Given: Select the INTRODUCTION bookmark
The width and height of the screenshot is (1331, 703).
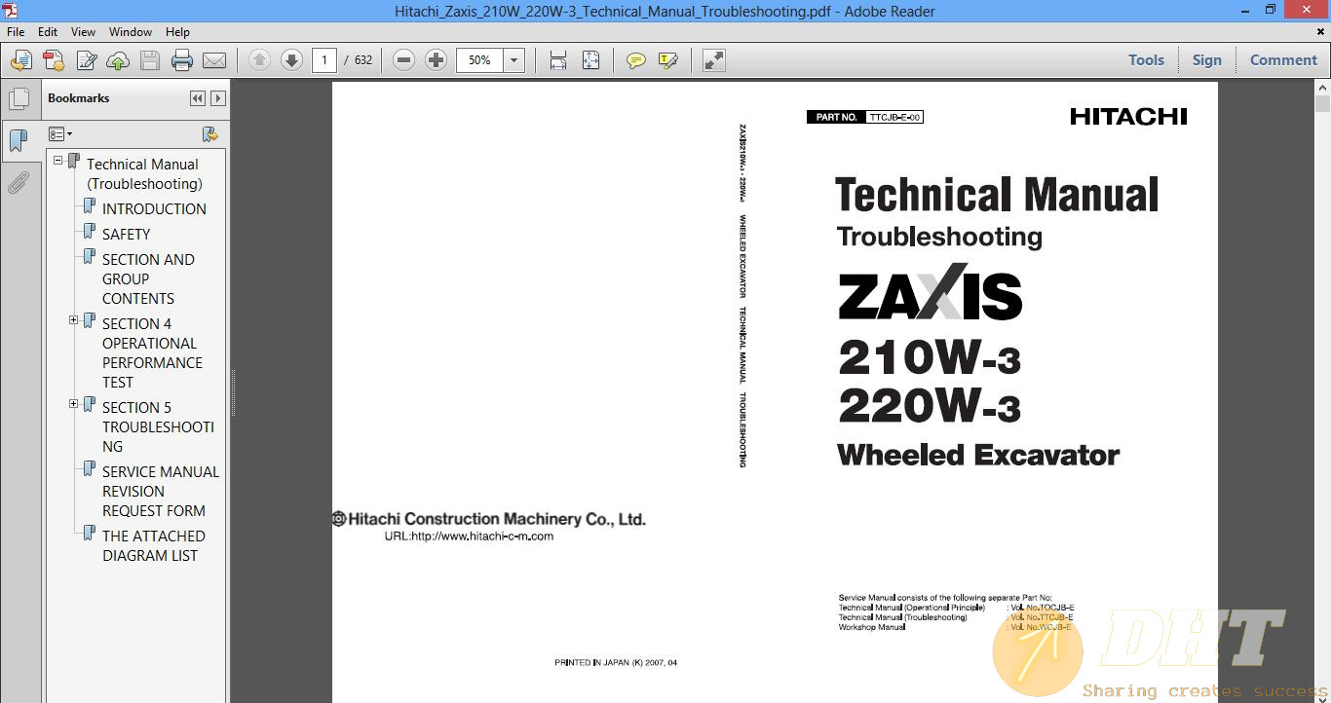Looking at the screenshot, I should click(154, 208).
